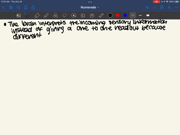
Task: Select the Pen tool
Action: point(28,15)
